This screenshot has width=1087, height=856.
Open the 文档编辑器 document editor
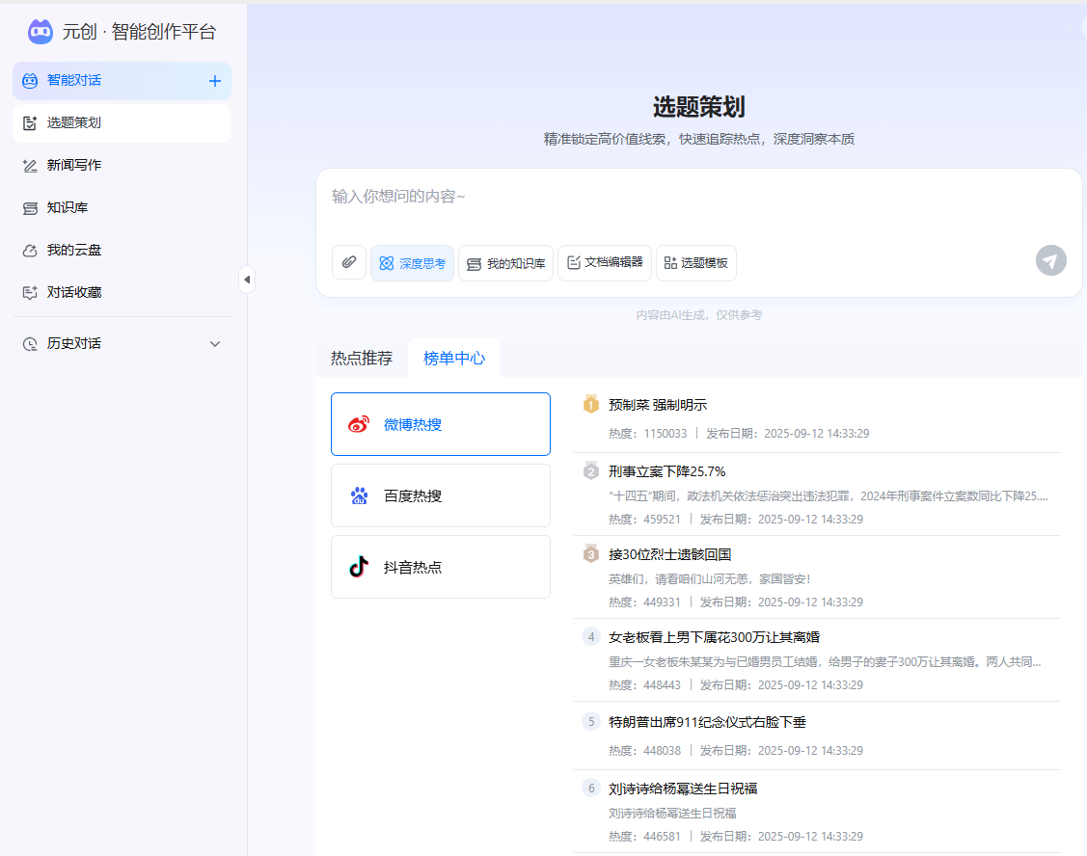click(x=605, y=262)
